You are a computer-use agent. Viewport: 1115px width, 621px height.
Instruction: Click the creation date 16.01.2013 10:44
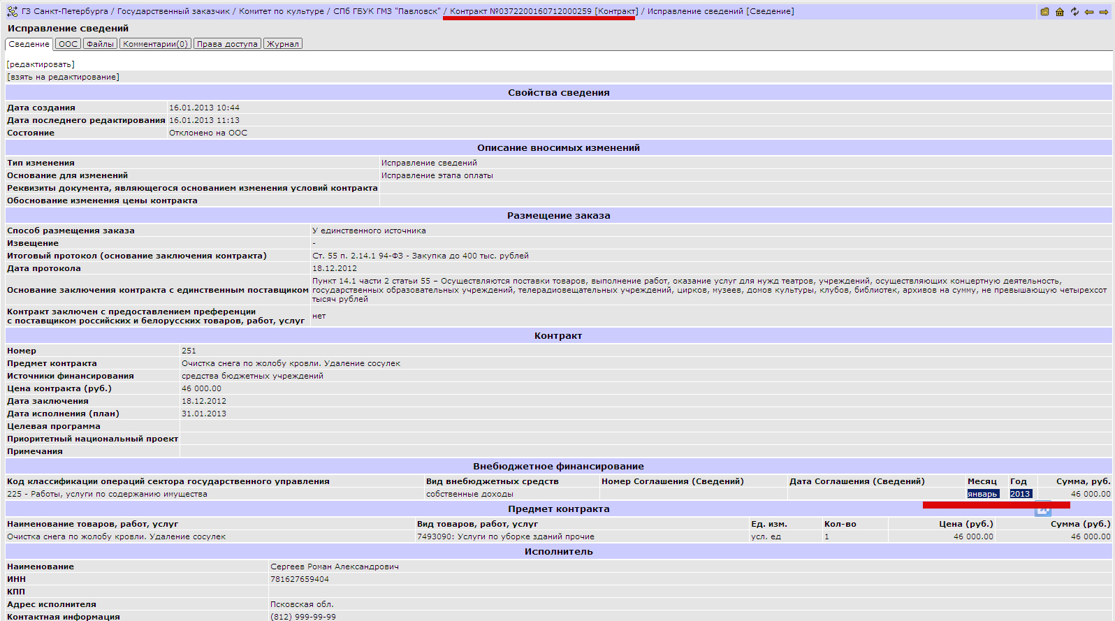tap(204, 108)
